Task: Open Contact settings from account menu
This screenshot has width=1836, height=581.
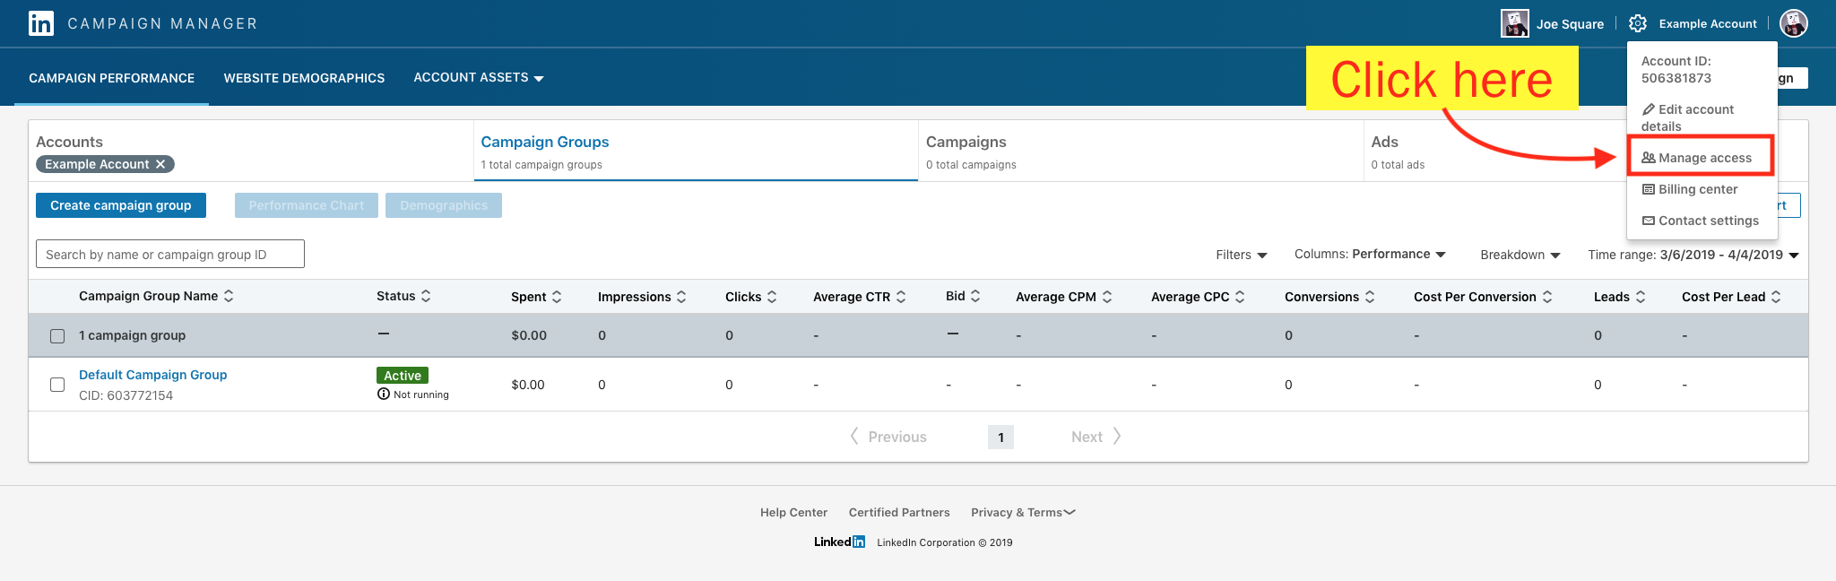Action: [x=1701, y=221]
